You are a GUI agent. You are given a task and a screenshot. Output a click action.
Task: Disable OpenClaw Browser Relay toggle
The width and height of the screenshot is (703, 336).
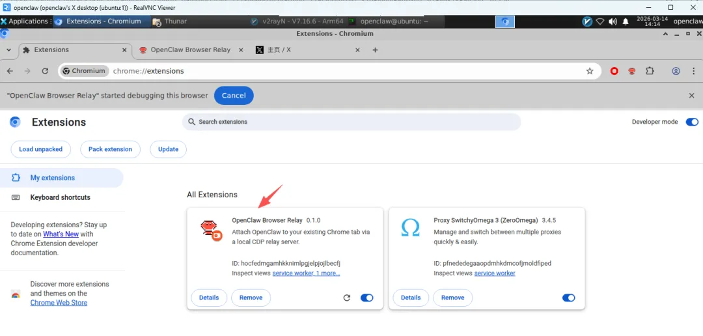(366, 298)
